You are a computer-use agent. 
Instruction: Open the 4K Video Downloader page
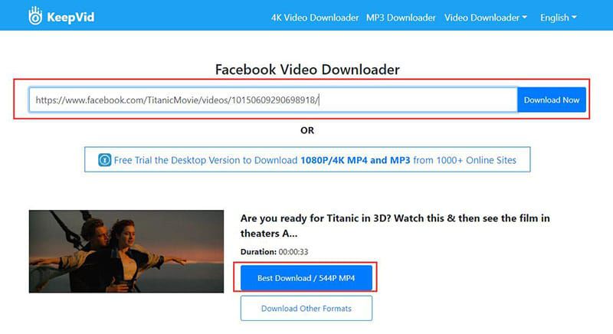(x=315, y=18)
